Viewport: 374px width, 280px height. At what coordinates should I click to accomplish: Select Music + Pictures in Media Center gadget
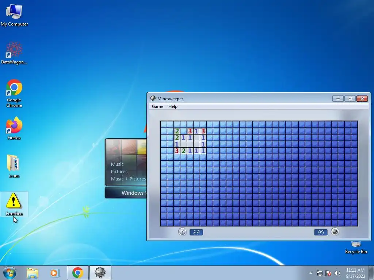click(128, 179)
